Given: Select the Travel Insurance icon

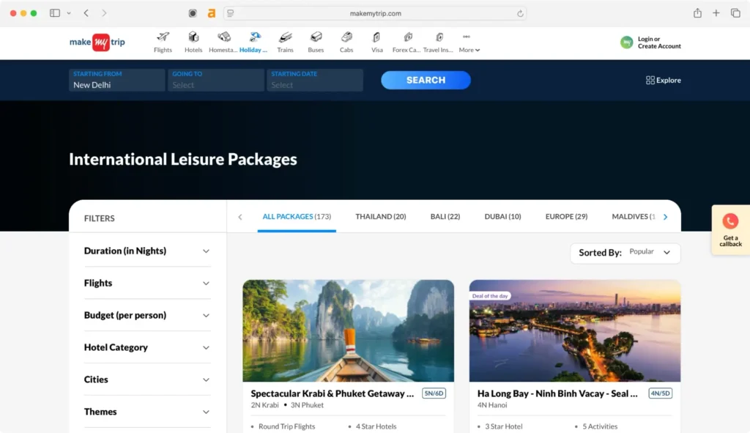Looking at the screenshot, I should point(438,41).
